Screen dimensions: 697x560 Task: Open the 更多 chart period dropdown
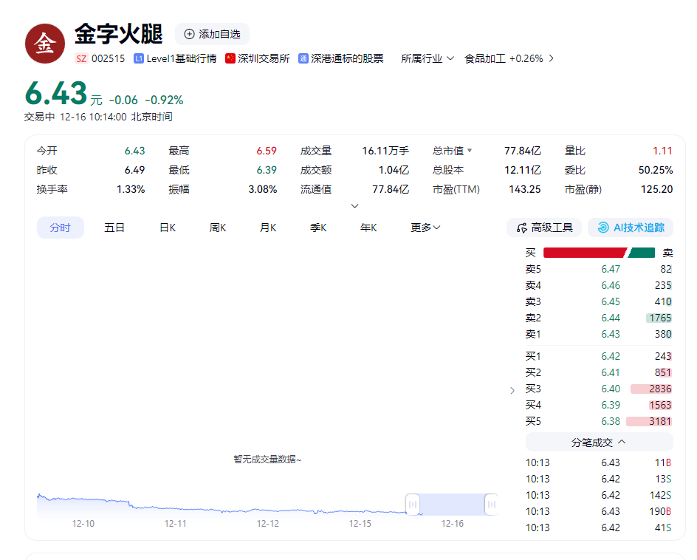[425, 228]
